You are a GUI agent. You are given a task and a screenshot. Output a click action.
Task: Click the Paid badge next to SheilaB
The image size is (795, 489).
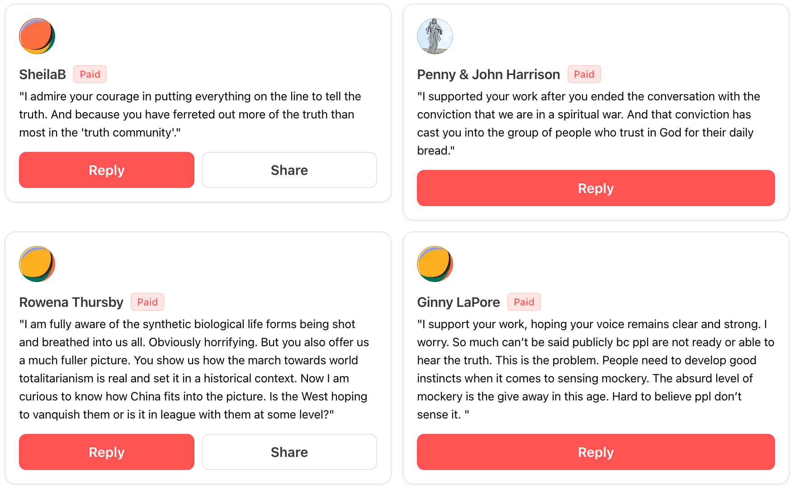90,75
